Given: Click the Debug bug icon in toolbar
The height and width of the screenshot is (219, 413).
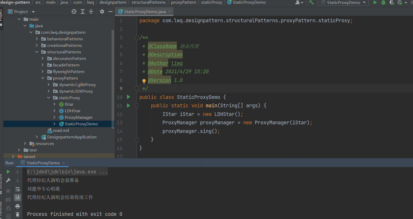Looking at the screenshot, I should pos(383,3).
